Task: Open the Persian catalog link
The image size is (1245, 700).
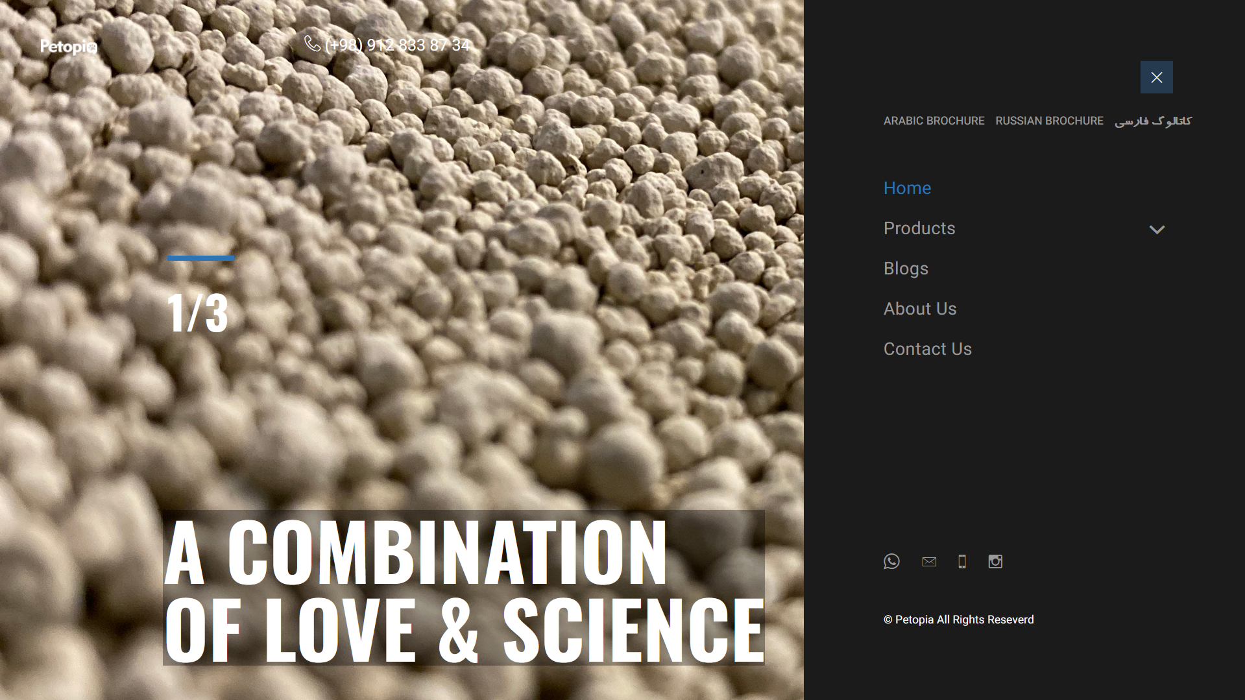Action: coord(1153,121)
